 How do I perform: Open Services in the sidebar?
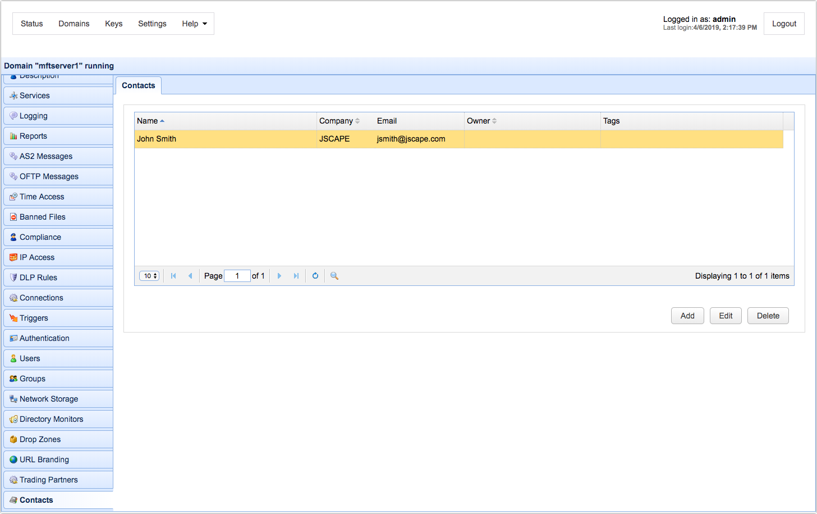pyautogui.click(x=58, y=95)
